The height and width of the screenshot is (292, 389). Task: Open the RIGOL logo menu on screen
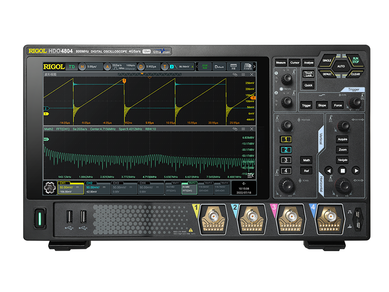coord(54,67)
